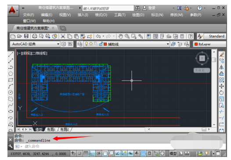The width and height of the screenshot is (231, 160).
Task: Select the Polygon draw tool
Action: [11, 74]
